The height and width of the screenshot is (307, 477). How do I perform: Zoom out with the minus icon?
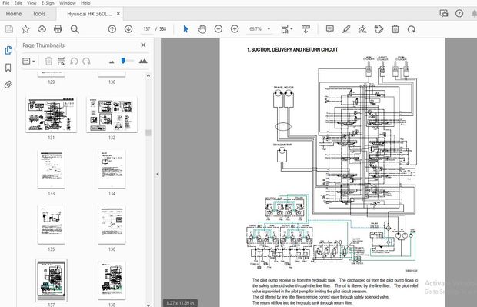click(218, 29)
